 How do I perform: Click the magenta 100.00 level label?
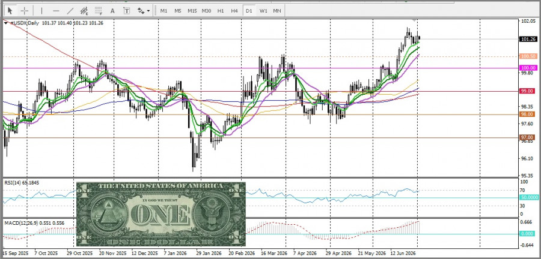(x=528, y=68)
